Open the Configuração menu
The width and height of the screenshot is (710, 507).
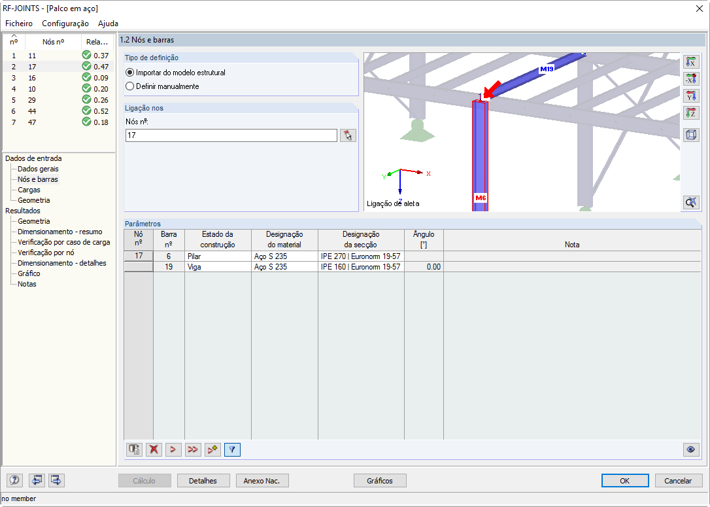coord(65,23)
